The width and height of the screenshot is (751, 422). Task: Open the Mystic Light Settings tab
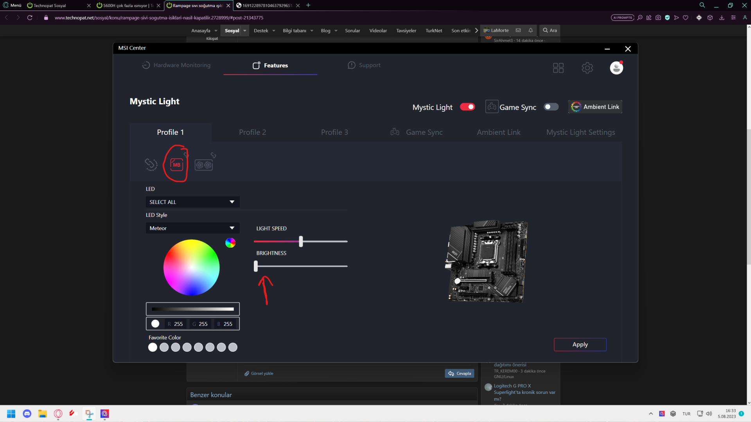580,132
